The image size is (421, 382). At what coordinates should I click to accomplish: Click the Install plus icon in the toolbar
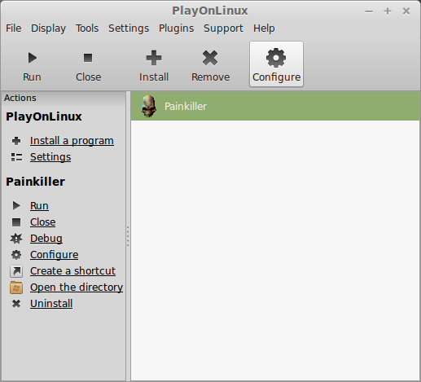(x=154, y=58)
